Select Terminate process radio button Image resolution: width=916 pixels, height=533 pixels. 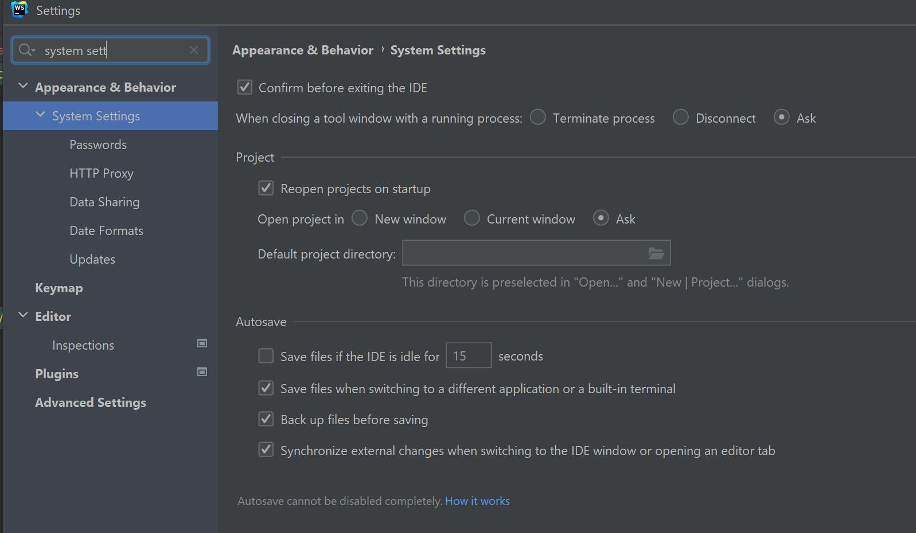pyautogui.click(x=538, y=117)
